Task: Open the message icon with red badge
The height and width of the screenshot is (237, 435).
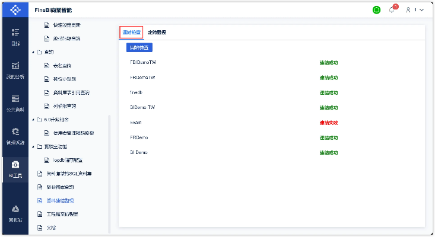Action: (x=392, y=9)
